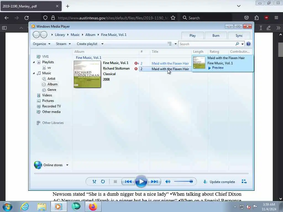283x212 pixels.
Task: Click Other Libraries
Action: coord(53,123)
